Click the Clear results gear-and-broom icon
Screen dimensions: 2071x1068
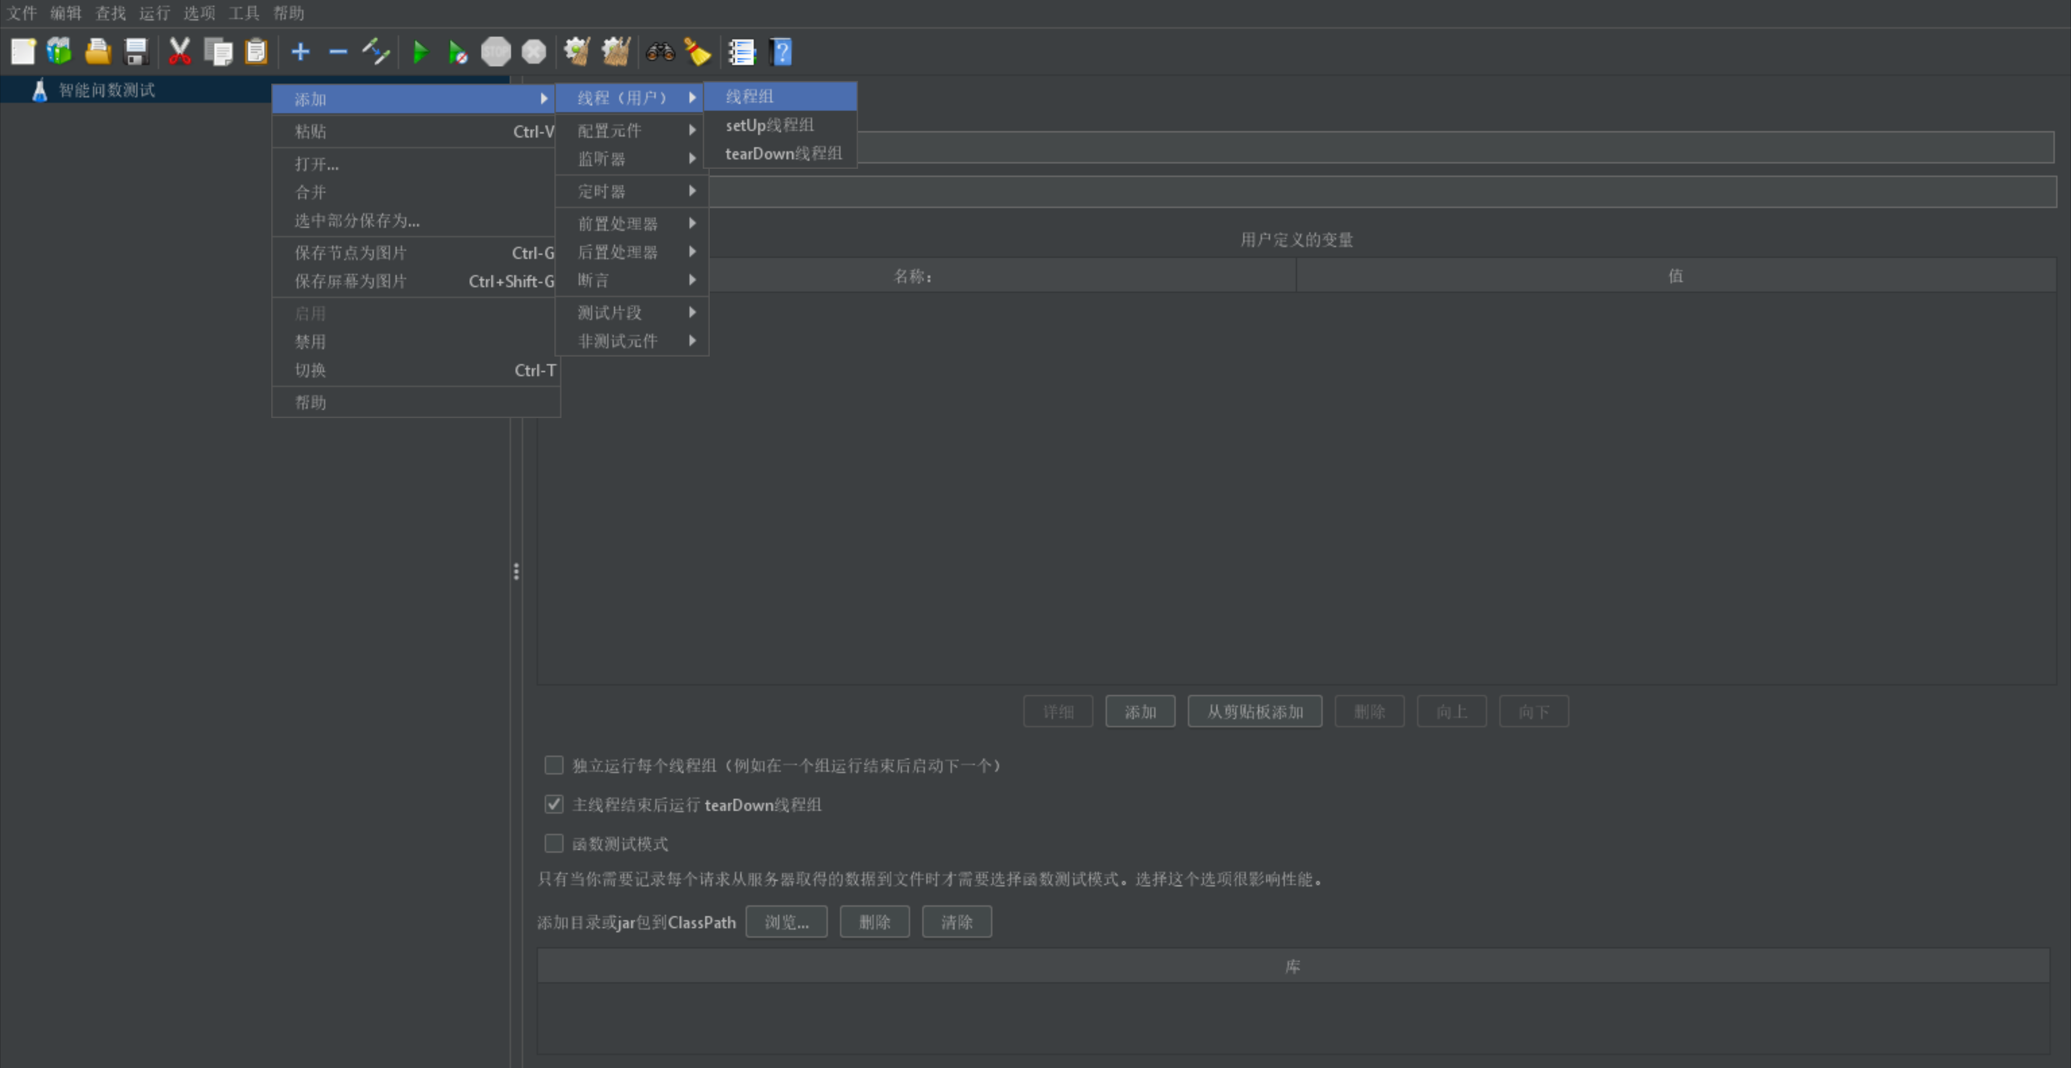[x=577, y=52]
